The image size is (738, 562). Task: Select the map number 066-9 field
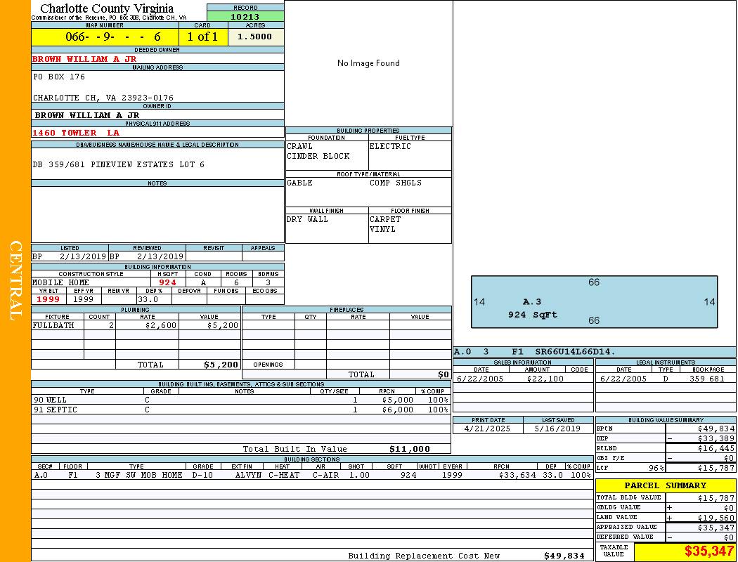pos(105,37)
